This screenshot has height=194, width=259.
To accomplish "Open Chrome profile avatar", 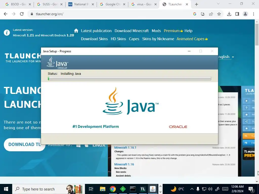I will [x=245, y=14].
